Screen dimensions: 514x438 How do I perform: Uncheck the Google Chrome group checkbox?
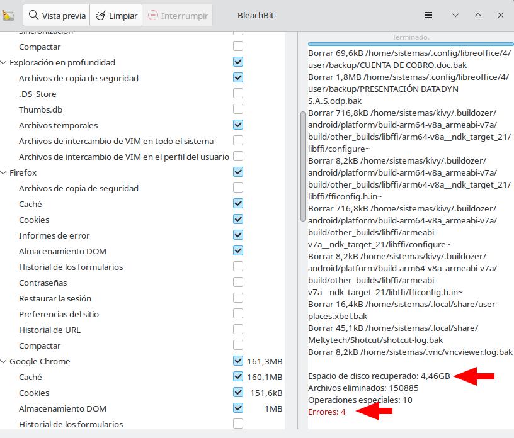tap(238, 361)
